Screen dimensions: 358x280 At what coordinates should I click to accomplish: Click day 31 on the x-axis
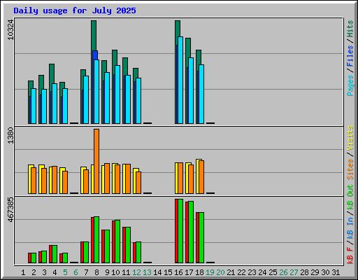tap(336, 272)
